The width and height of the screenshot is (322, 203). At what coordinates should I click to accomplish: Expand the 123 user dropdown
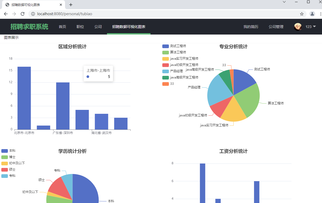311,27
